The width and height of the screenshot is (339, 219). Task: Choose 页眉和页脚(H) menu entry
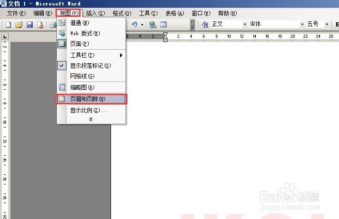[91, 99]
